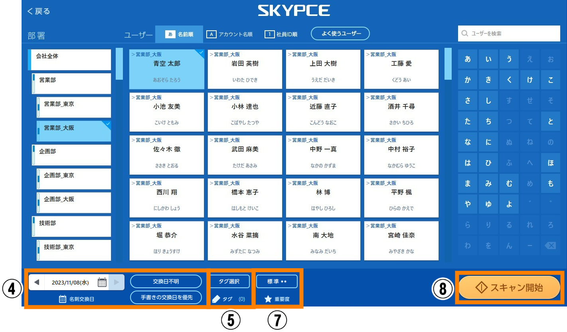Open the タグ選択 tag selector

click(229, 281)
